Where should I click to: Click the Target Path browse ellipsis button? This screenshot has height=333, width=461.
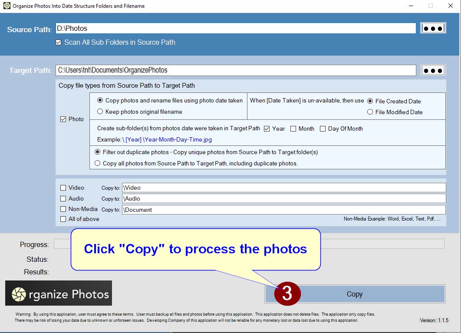[433, 70]
